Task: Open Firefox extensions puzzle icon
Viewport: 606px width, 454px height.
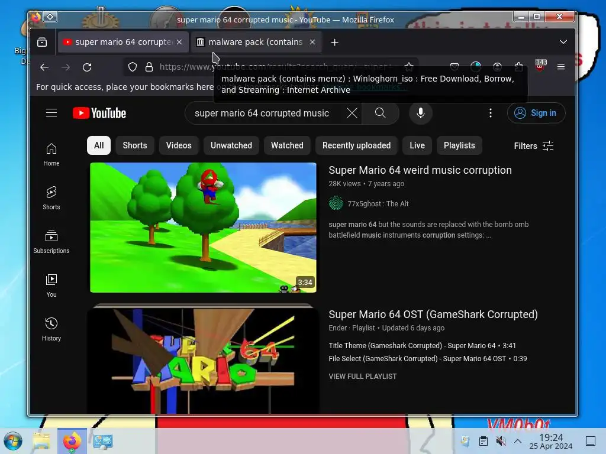Action: (518, 67)
